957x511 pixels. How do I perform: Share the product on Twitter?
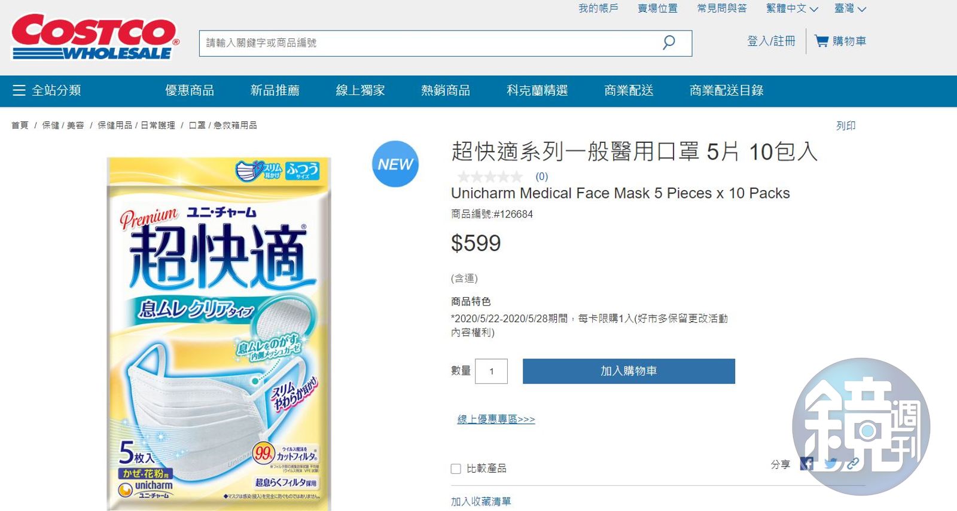coord(830,464)
